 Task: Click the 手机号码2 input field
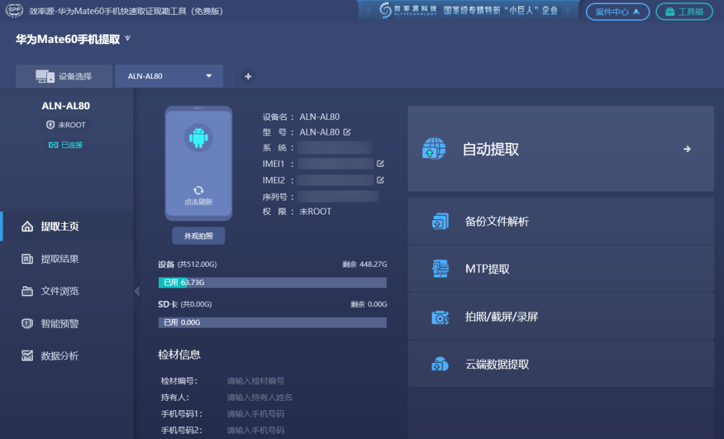pos(255,430)
